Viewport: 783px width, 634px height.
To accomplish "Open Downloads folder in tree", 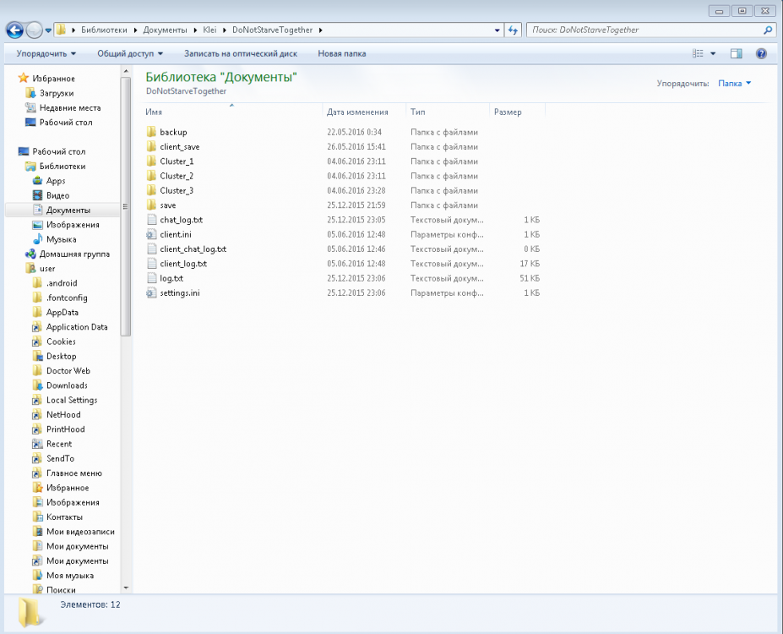I will point(60,385).
